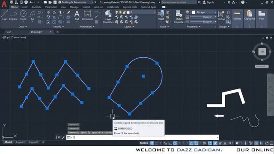
Task: Switch to Layout1 tab
Action: tap(20, 142)
